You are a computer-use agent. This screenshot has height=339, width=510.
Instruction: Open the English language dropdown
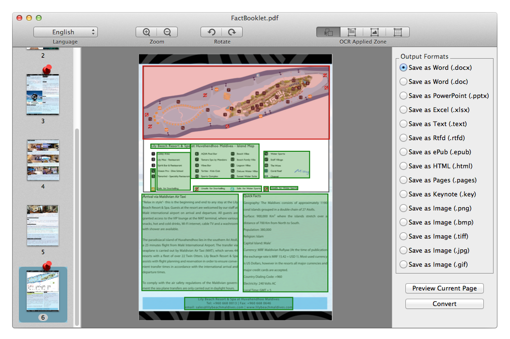click(65, 32)
